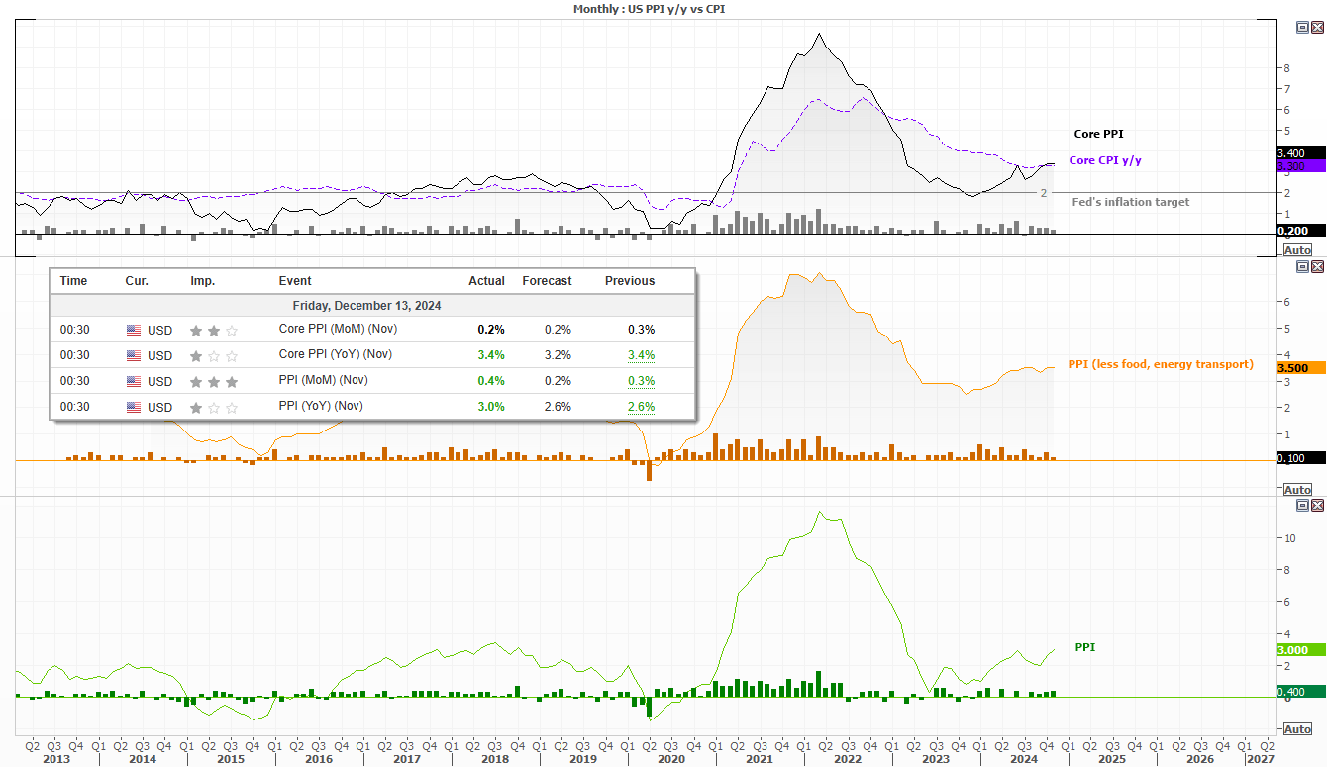Click the previous 2.6% value of PPI YoY
The height and width of the screenshot is (767, 1327).
click(641, 407)
